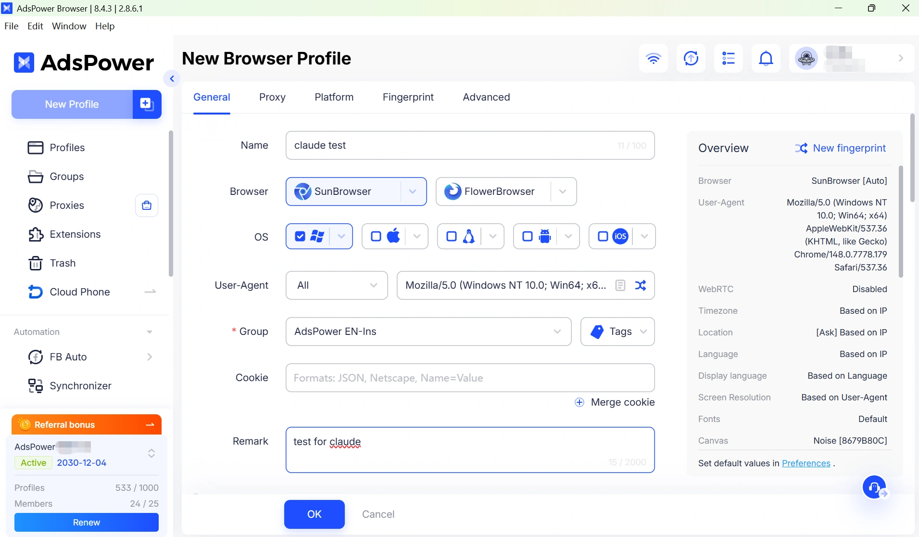Open the User-Agent All dropdown
This screenshot has width=919, height=537.
[x=337, y=285]
